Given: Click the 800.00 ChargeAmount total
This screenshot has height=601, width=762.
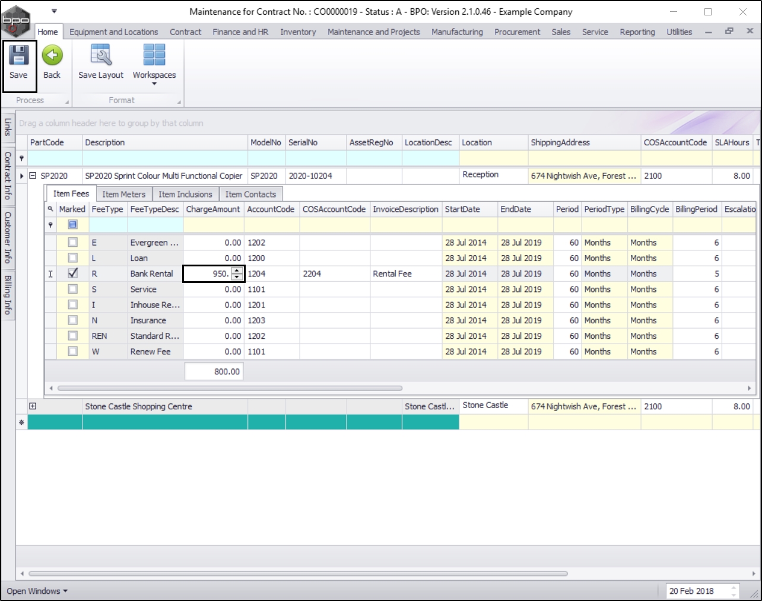Looking at the screenshot, I should point(214,371).
